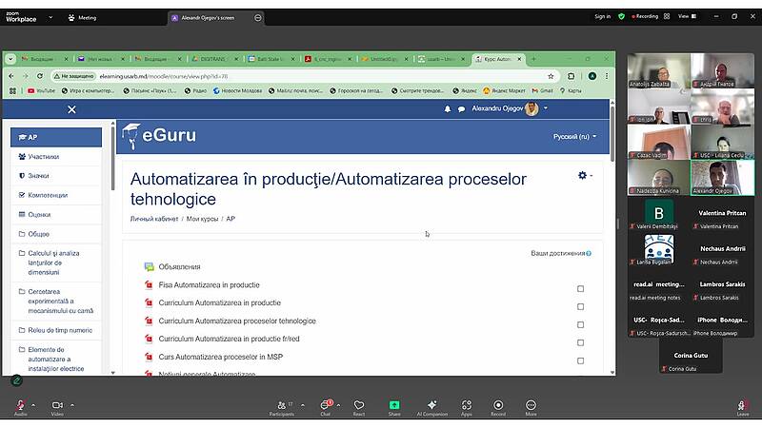Image resolution: width=762 pixels, height=428 pixels.
Task: Open Оценки in the course sidebar
Action: point(56,215)
